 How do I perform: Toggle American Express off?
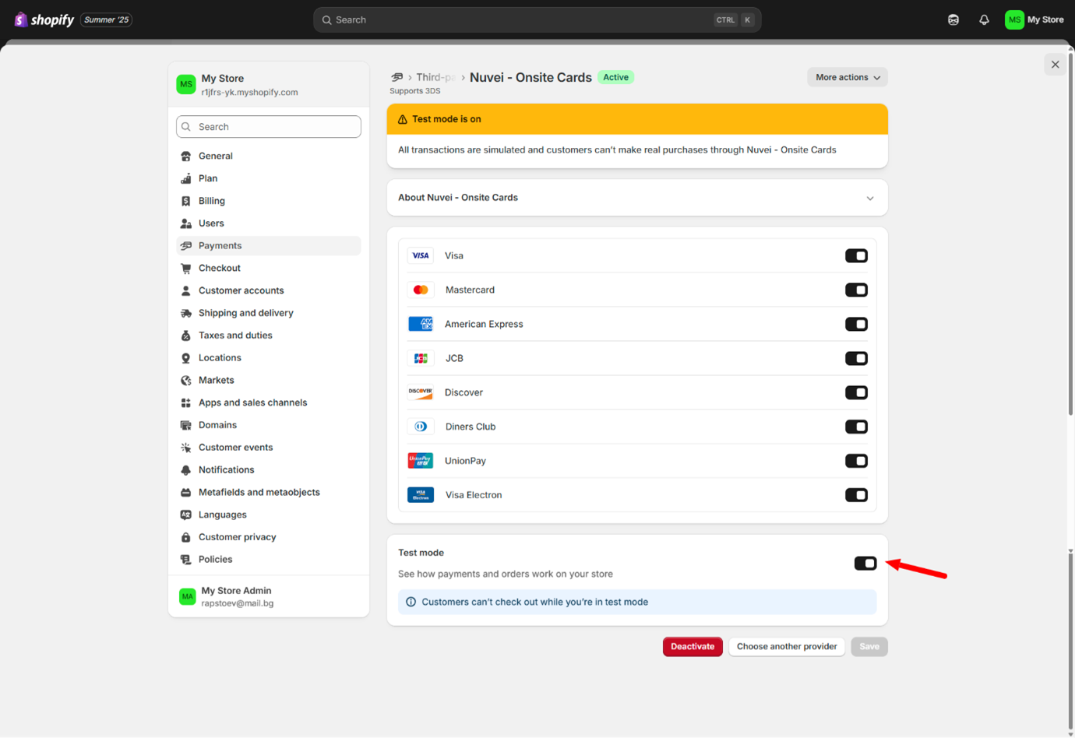856,324
